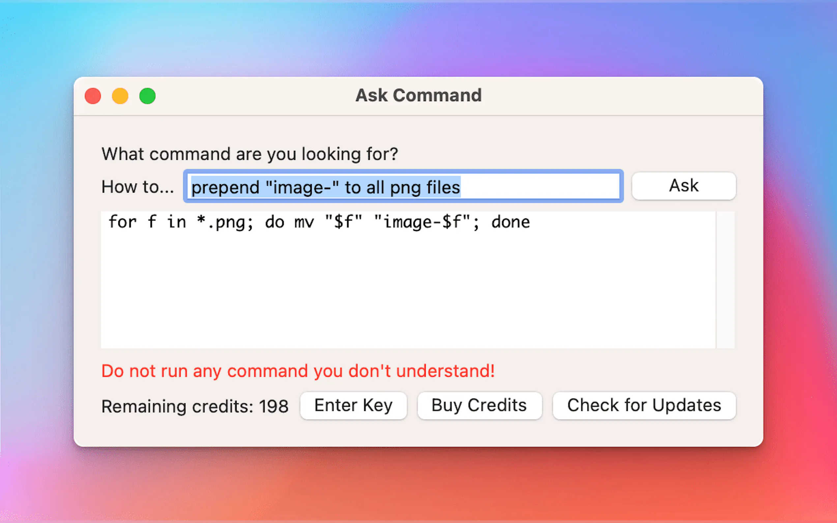
Task: Minimize the window with yellow button
Action: [120, 96]
